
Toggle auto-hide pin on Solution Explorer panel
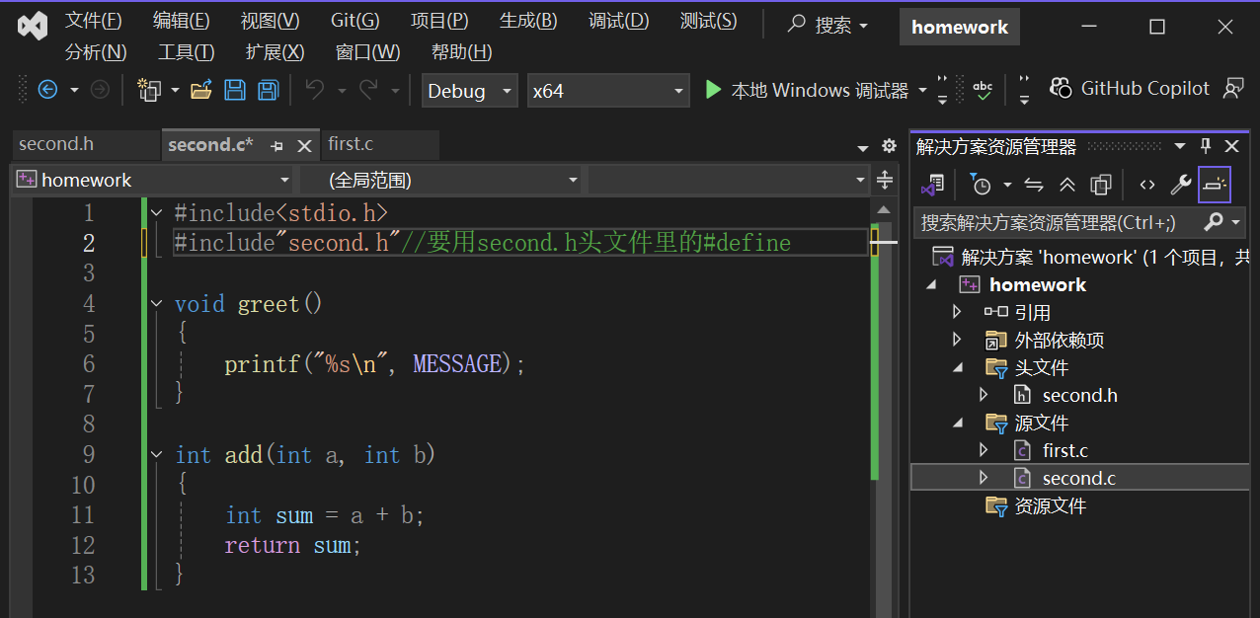point(1206,146)
